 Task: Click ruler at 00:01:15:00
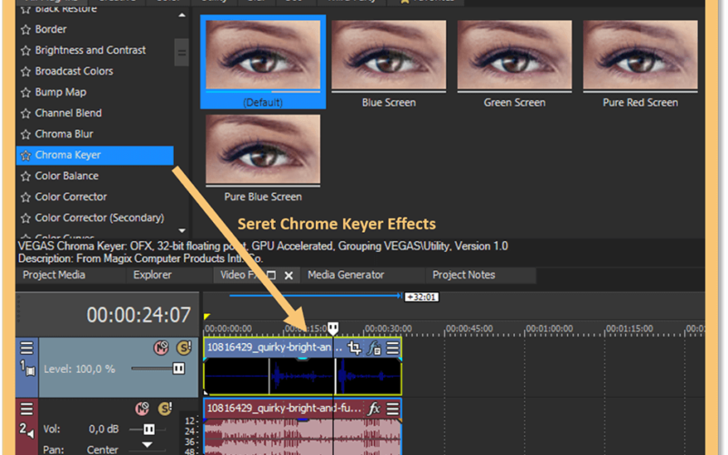630,329
